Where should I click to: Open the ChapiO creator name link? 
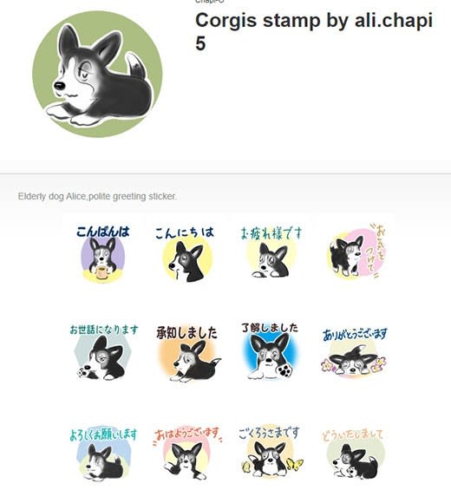[210, 2]
